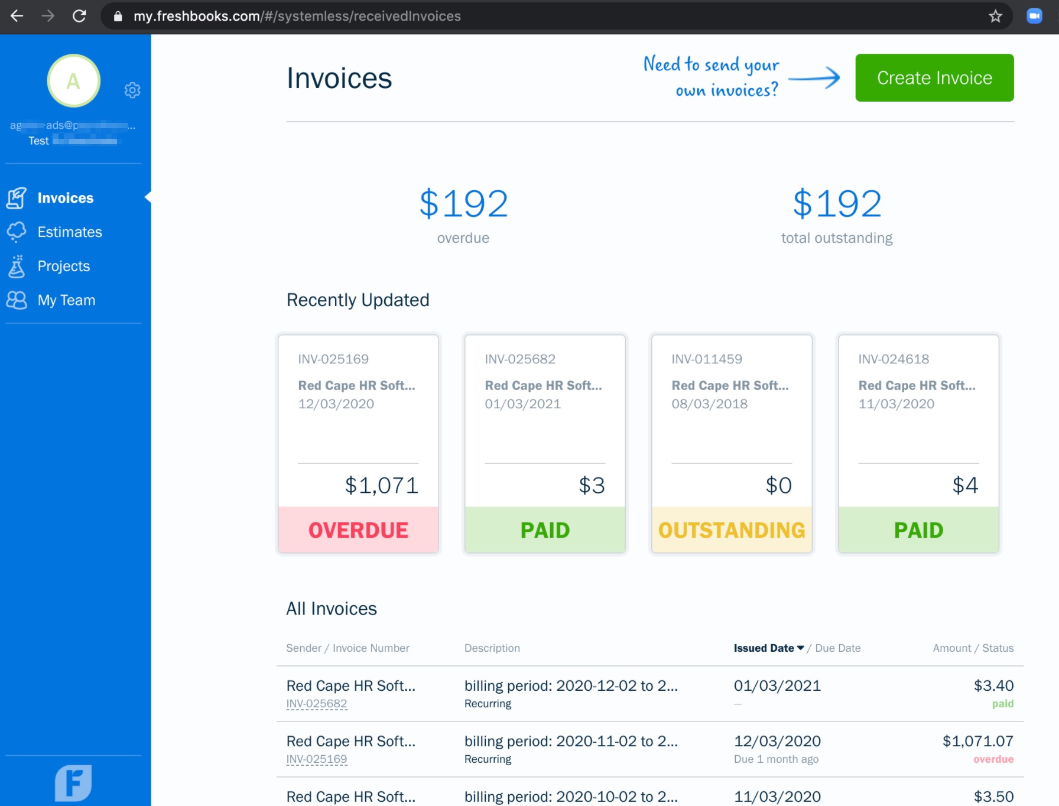Viewport: 1059px width, 806px height.
Task: Select the Estimates icon in the sidebar
Action: pos(17,232)
